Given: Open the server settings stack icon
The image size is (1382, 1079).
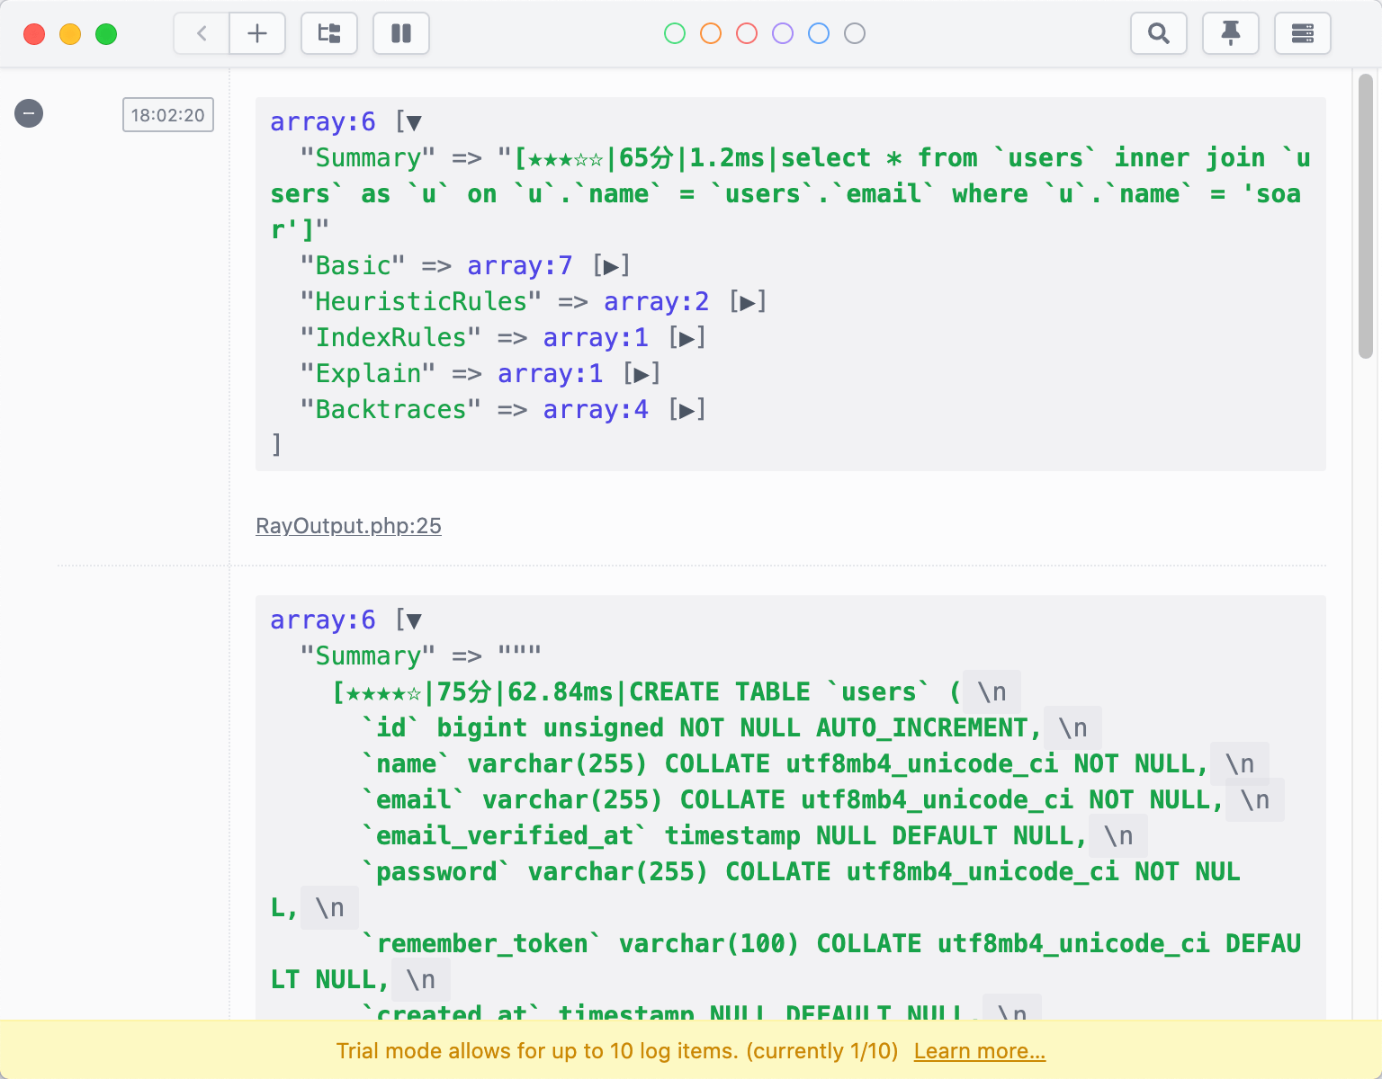Looking at the screenshot, I should pos(1303,34).
